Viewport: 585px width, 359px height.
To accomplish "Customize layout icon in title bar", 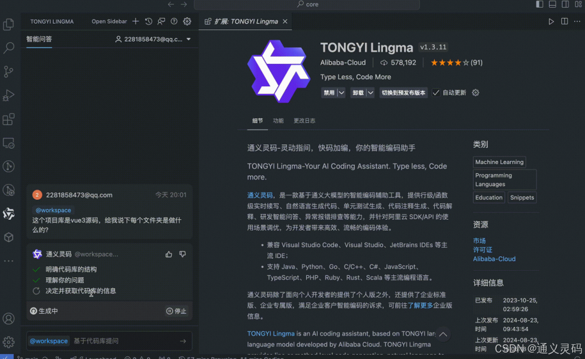I will [578, 4].
